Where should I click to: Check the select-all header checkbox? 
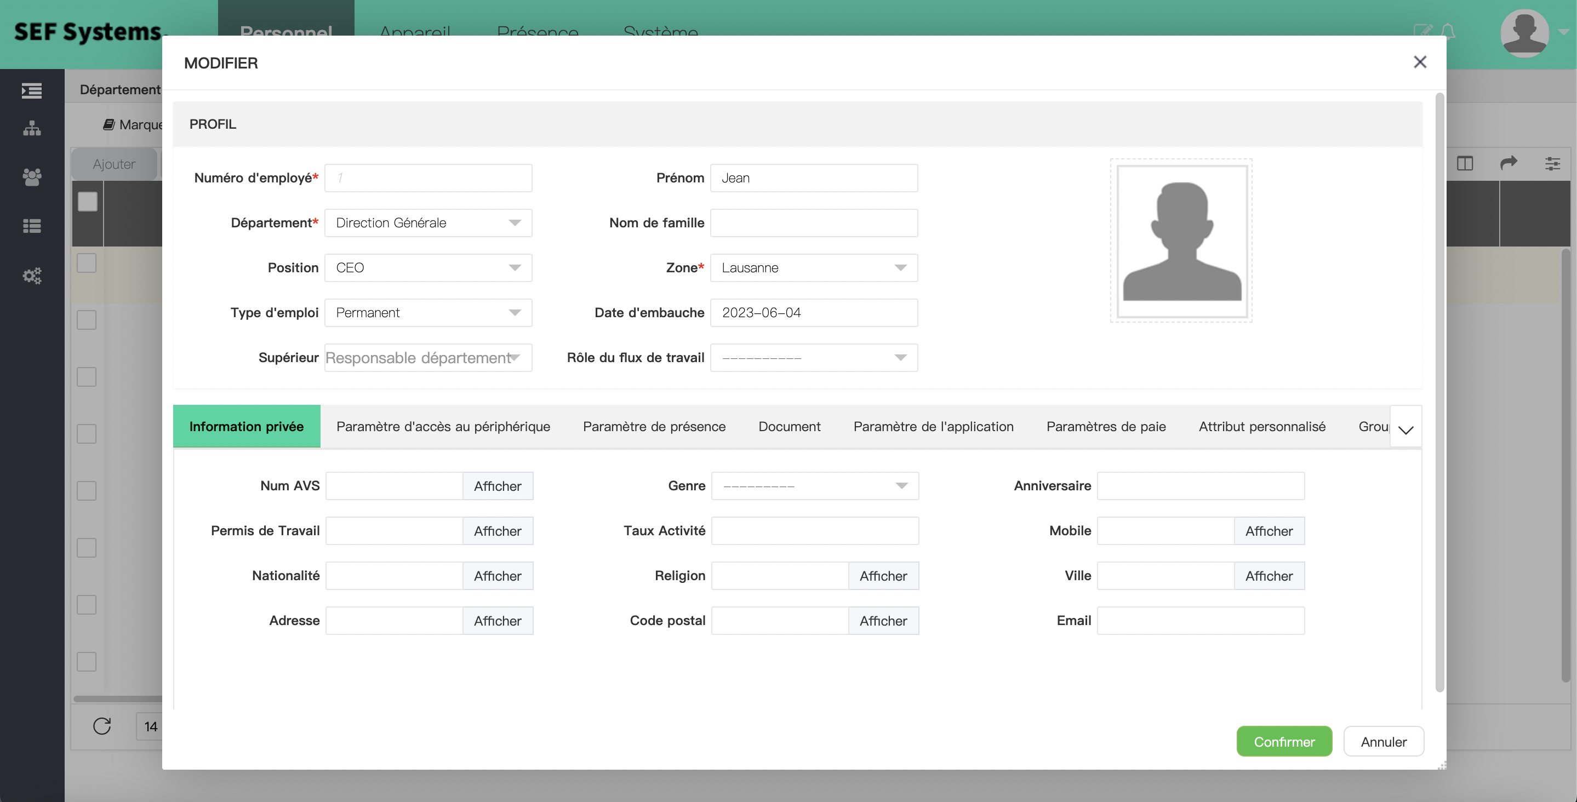coord(88,202)
